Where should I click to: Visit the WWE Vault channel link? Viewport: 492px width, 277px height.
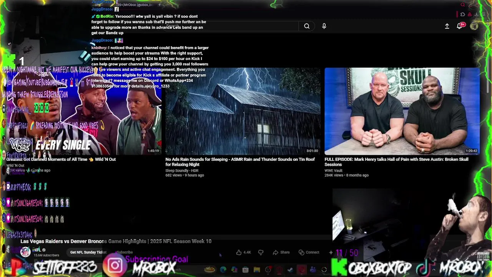coord(333,170)
